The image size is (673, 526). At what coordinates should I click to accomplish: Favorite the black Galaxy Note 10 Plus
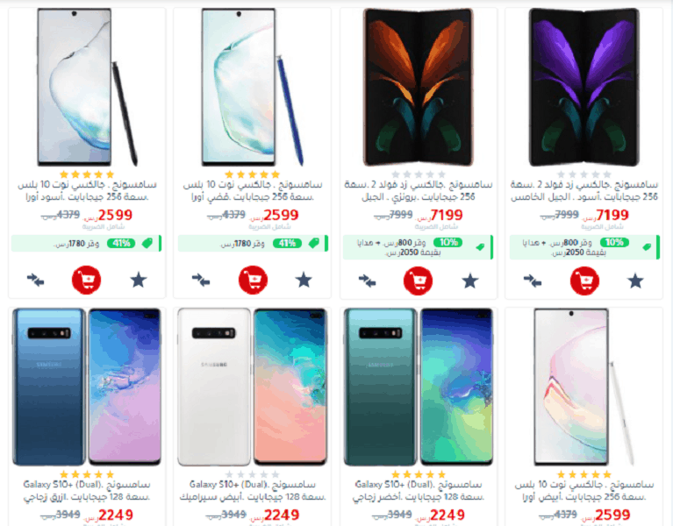(139, 281)
